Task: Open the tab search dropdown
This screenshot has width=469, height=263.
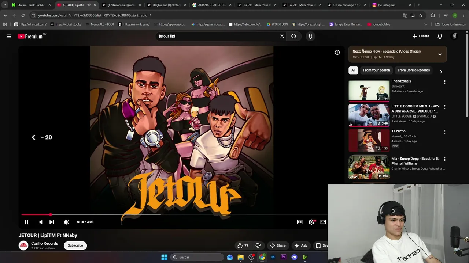Action: [x=5, y=5]
